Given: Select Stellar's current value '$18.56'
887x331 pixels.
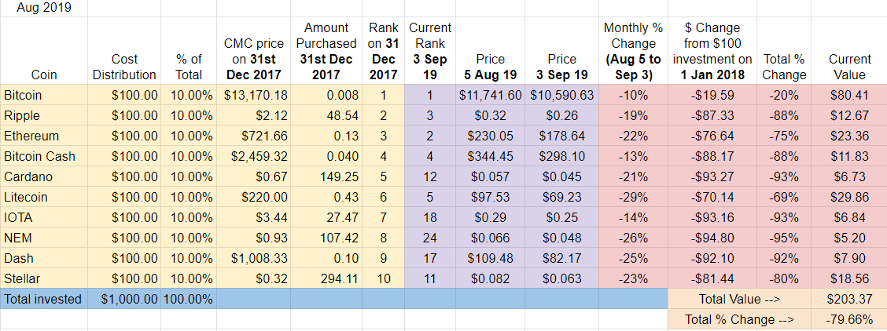Looking at the screenshot, I should 848,278.
